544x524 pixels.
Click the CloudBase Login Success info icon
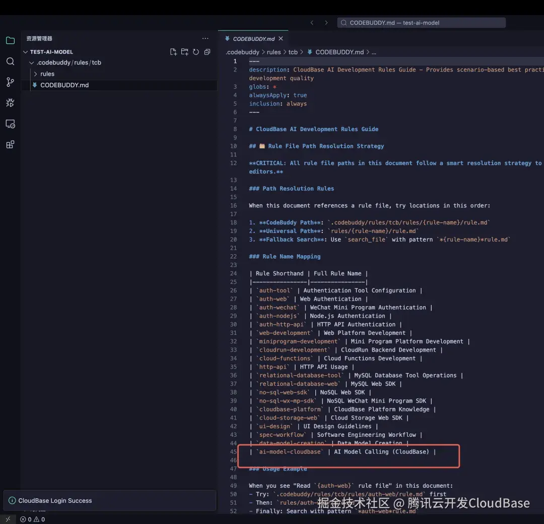point(12,500)
